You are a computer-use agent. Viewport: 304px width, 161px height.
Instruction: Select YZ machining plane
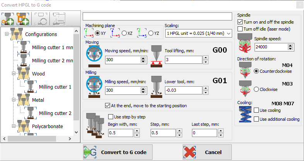[x=151, y=33]
